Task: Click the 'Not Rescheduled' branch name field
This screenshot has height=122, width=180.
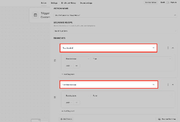Action: tap(109, 85)
